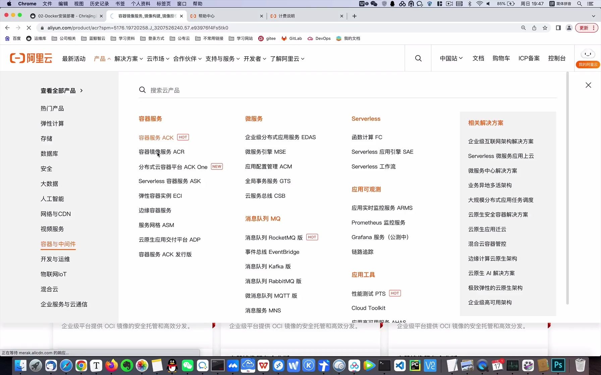Open the site search magnifier icon
Viewport: 601px width, 375px height.
click(418, 58)
